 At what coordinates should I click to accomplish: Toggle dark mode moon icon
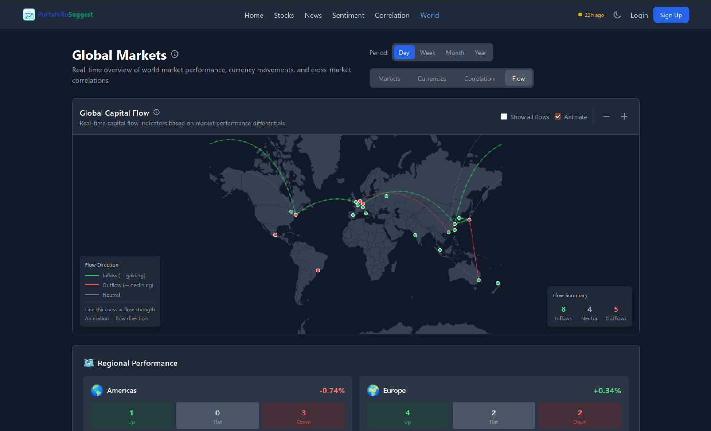[x=617, y=15]
